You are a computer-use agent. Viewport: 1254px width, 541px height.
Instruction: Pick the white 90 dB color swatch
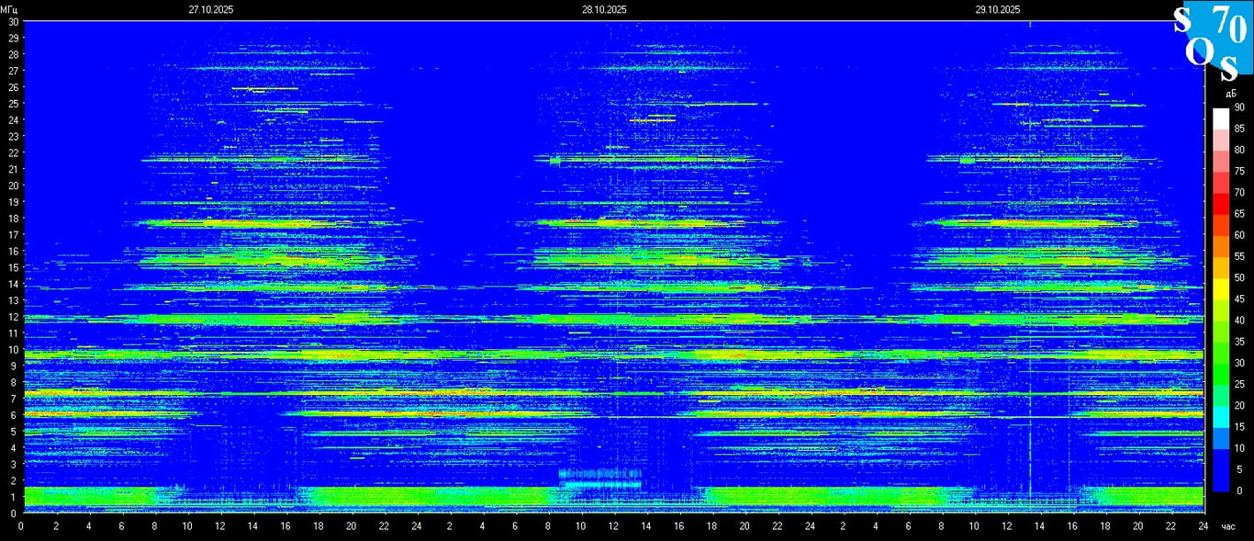[x=1220, y=118]
